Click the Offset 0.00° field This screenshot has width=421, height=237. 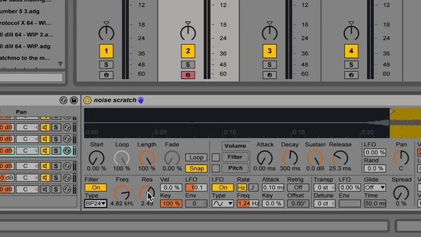298,203
